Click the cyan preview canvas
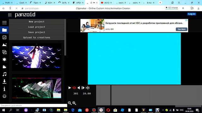Image resolution: width=202 pixels, height=113 pixels. pyautogui.click(x=134, y=59)
